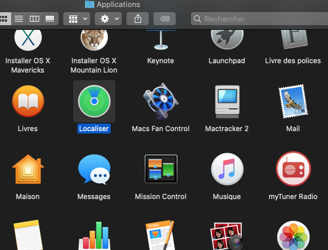
Task: Click the Macs Fan Control label
Action: coord(160,129)
